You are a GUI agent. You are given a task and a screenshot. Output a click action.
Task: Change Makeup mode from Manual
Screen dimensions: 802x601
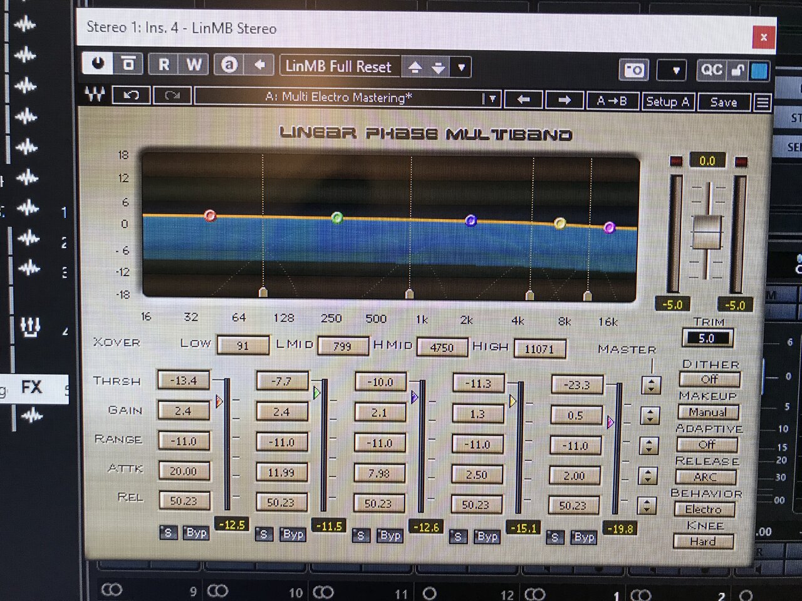[x=708, y=412]
